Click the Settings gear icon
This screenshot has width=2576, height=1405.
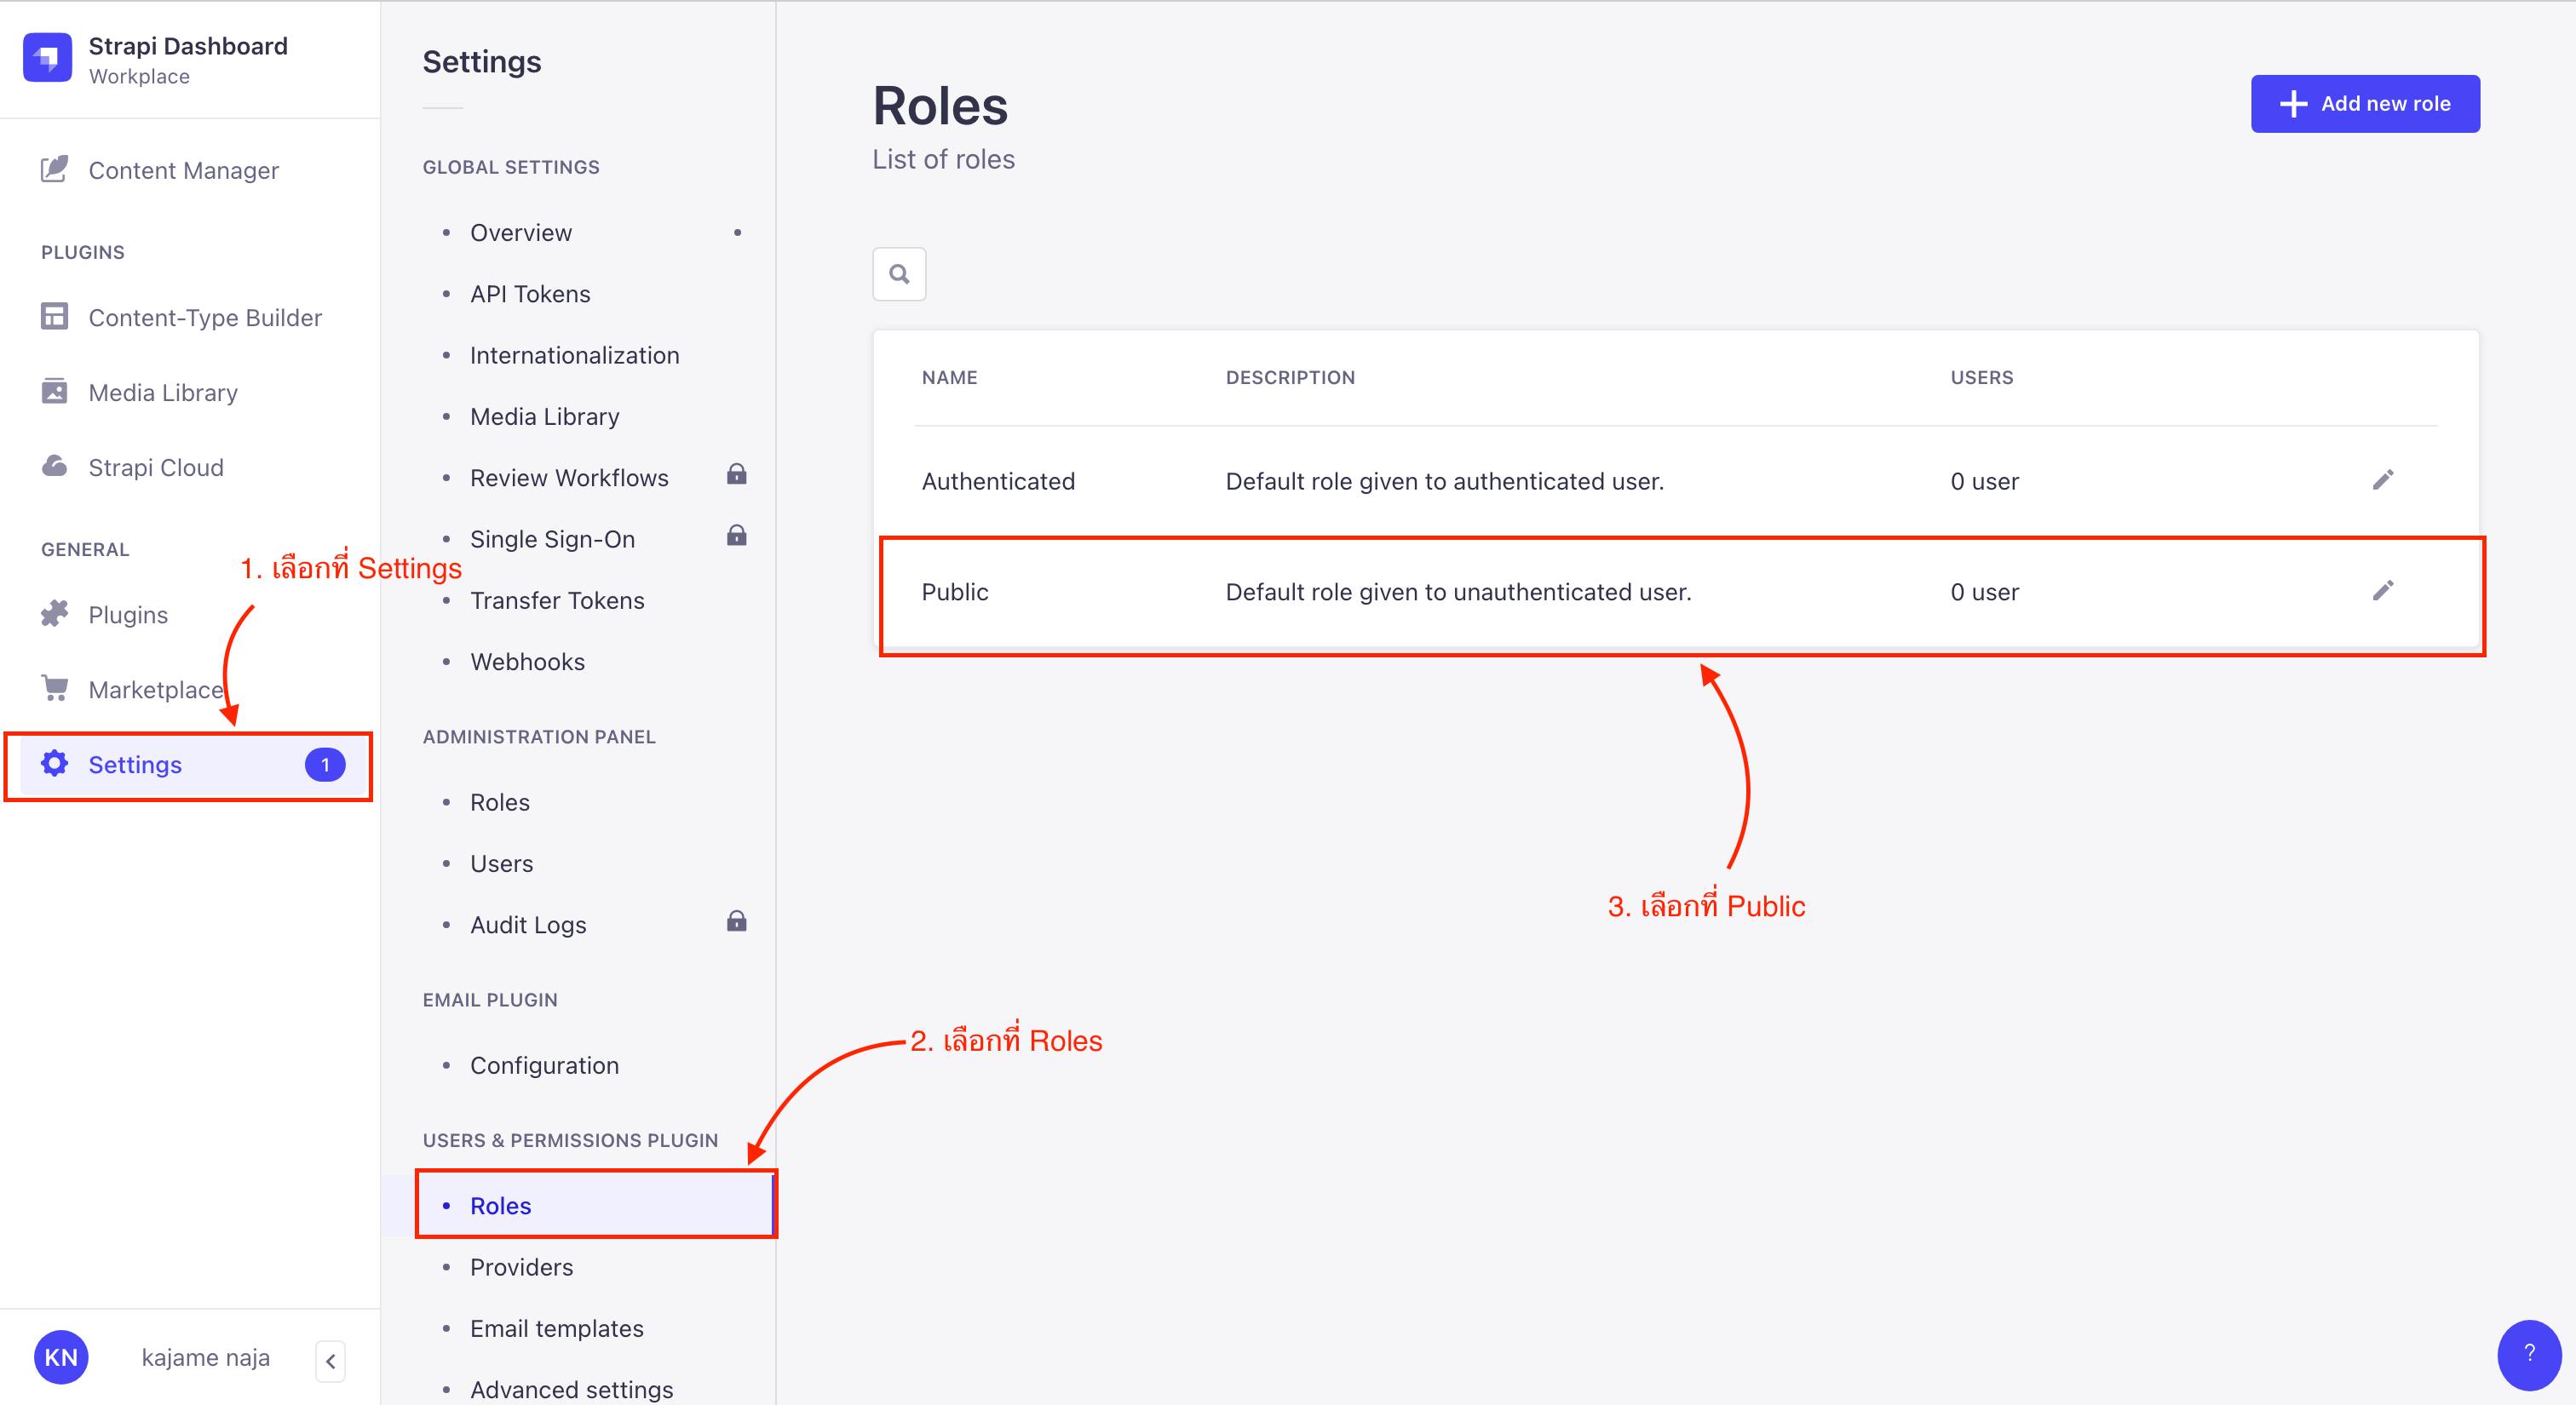click(54, 765)
